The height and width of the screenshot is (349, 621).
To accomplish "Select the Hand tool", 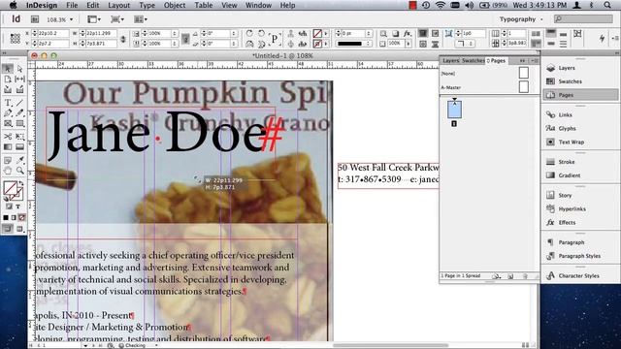I will (x=8, y=171).
